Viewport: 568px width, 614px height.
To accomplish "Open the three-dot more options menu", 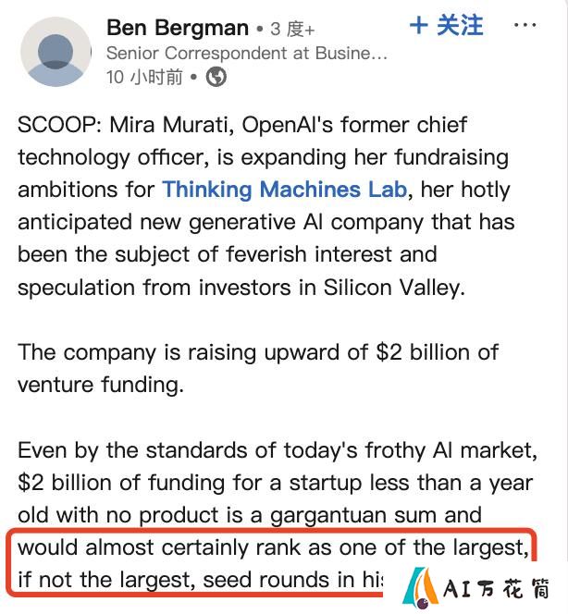I will click(525, 25).
